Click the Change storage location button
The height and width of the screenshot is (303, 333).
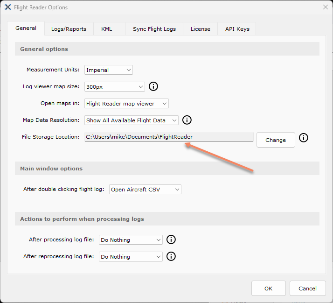[x=275, y=140]
